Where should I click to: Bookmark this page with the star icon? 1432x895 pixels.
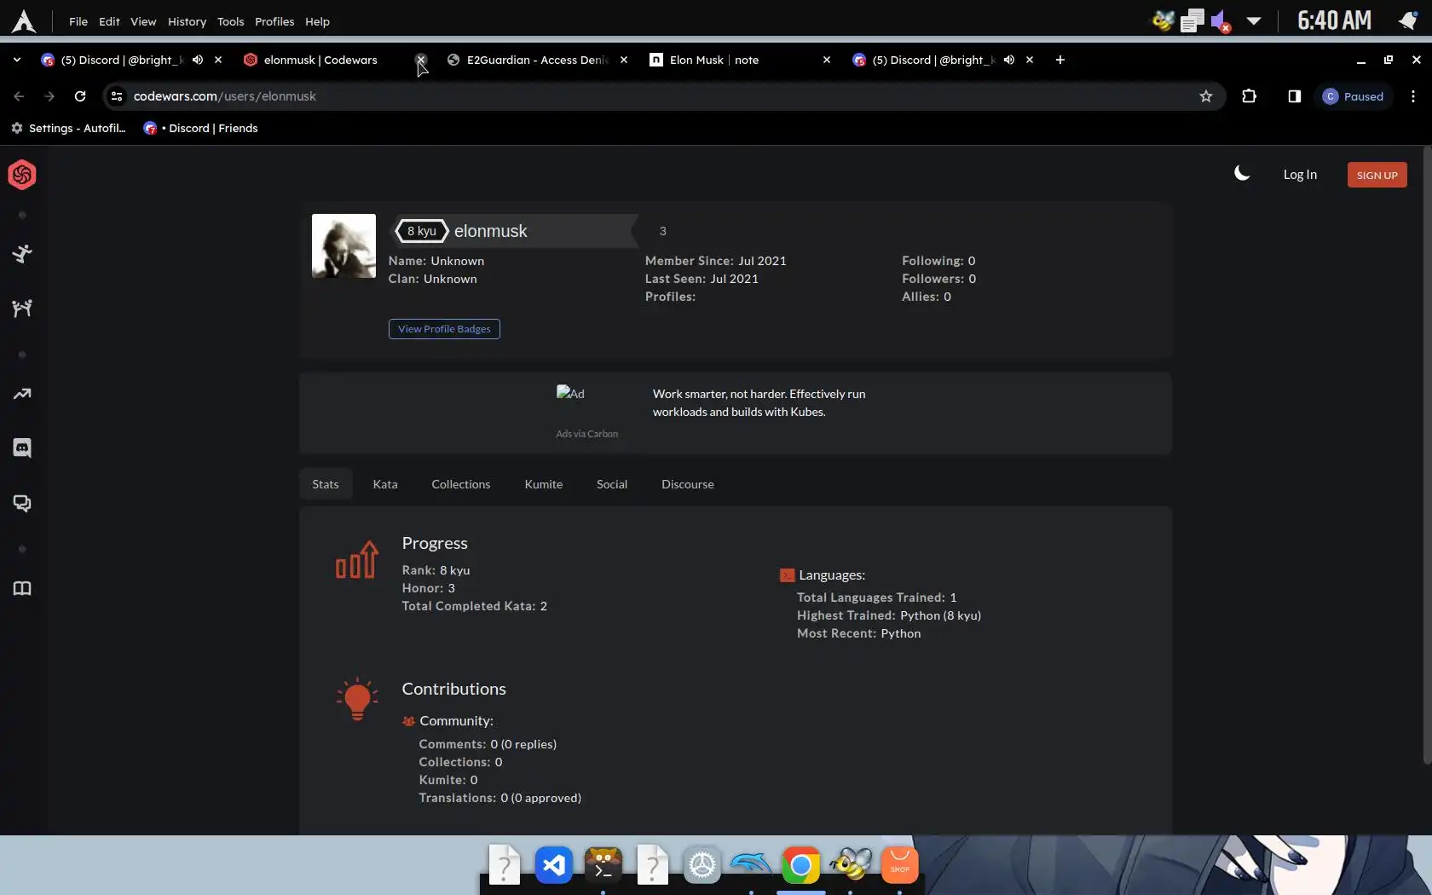1206,96
